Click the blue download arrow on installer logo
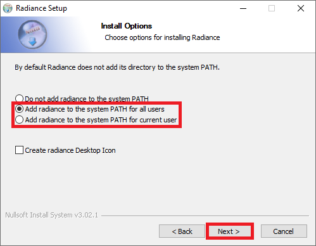The width and height of the screenshot is (316, 246). (32, 42)
